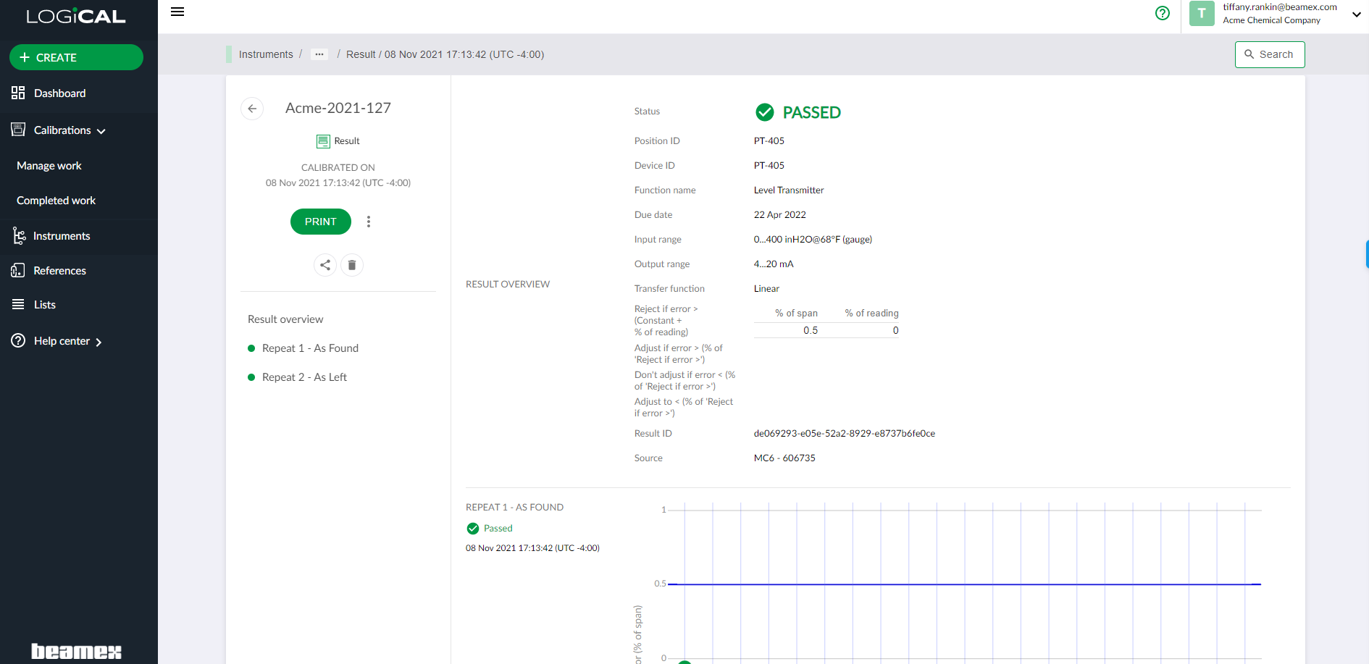Viewport: 1369px width, 664px height.
Task: Click the Instruments breadcrumb link
Action: pos(266,54)
